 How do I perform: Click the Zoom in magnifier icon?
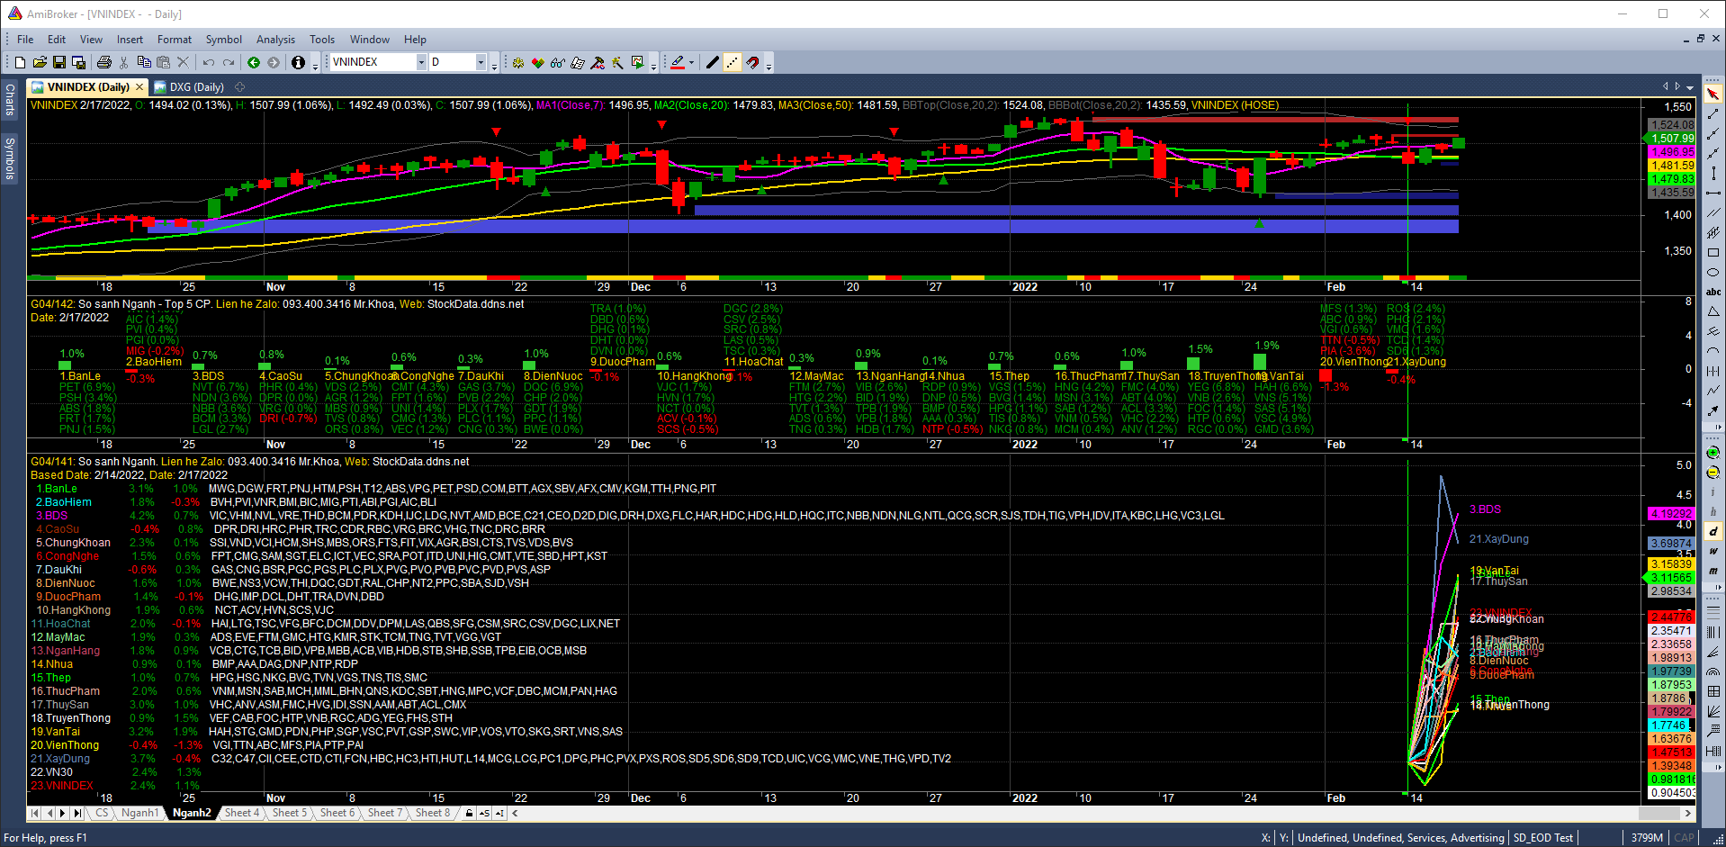[1713, 452]
